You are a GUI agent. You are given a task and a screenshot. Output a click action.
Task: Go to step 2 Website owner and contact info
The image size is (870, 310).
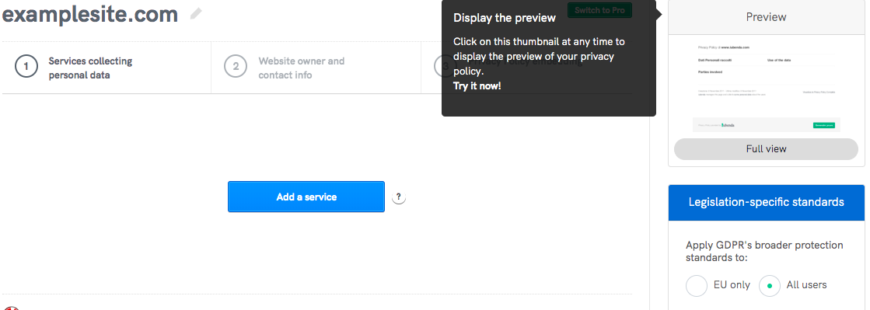tap(316, 68)
